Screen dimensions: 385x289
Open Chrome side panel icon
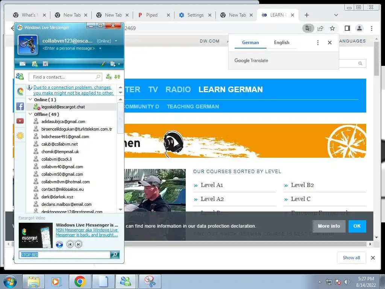pyautogui.click(x=347, y=28)
